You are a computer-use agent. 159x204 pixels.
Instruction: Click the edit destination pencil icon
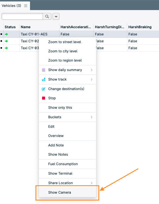[44, 89]
